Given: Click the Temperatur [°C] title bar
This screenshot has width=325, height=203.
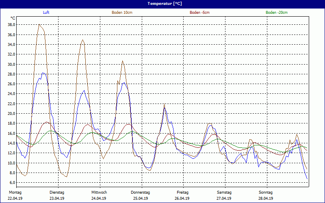Looking at the screenshot, I should 162,3.
